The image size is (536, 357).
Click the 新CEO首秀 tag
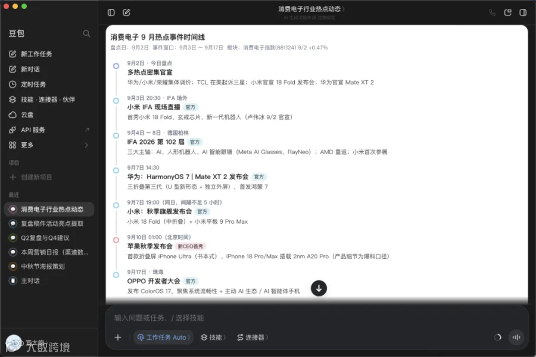click(191, 246)
